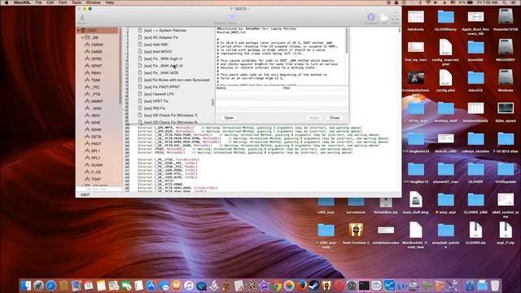Open the MaciASL application menu
The height and width of the screenshot is (293, 521).
point(22,2)
